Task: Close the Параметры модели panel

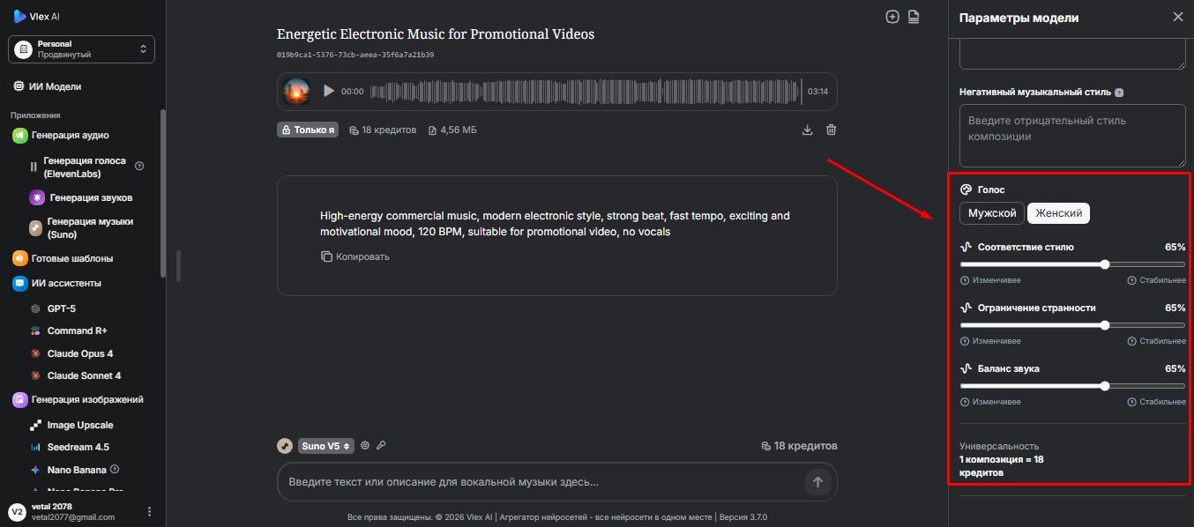Action: [1178, 17]
